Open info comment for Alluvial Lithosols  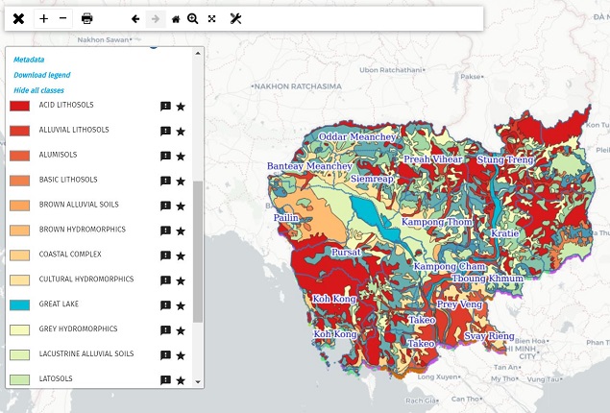[165, 131]
